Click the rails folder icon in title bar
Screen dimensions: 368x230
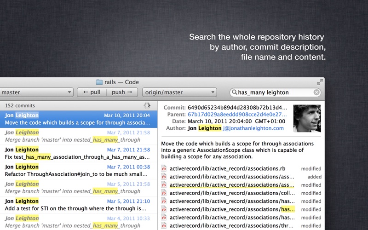99,82
